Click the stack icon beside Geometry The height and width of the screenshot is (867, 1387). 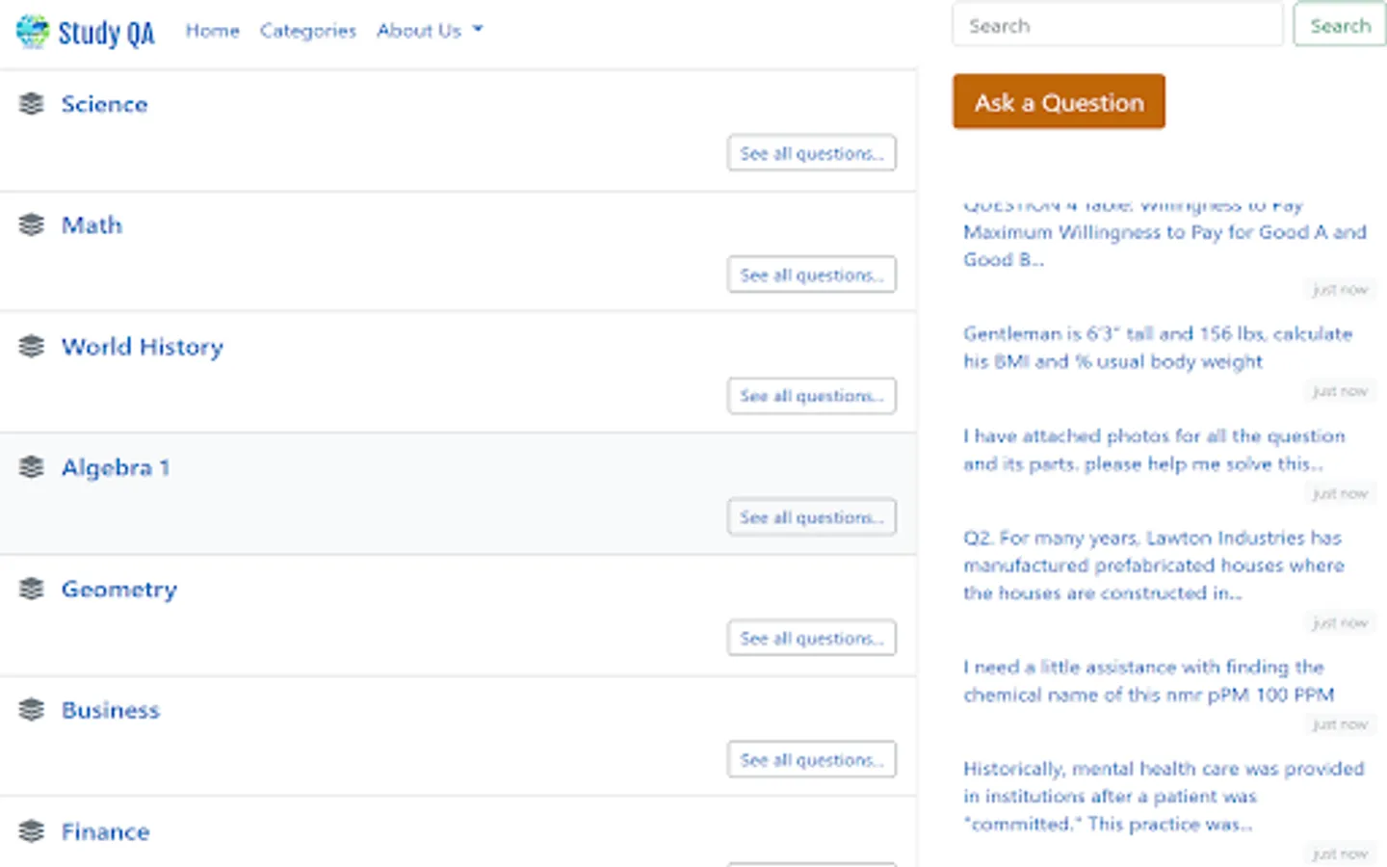point(32,589)
